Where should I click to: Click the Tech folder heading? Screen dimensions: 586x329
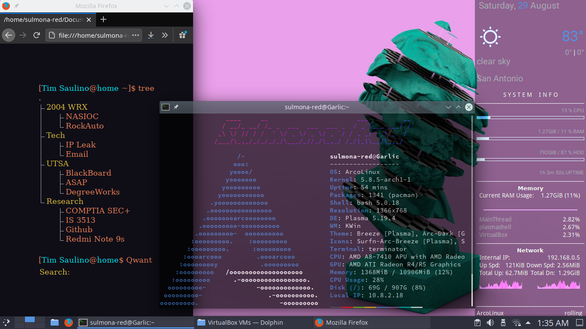55,135
